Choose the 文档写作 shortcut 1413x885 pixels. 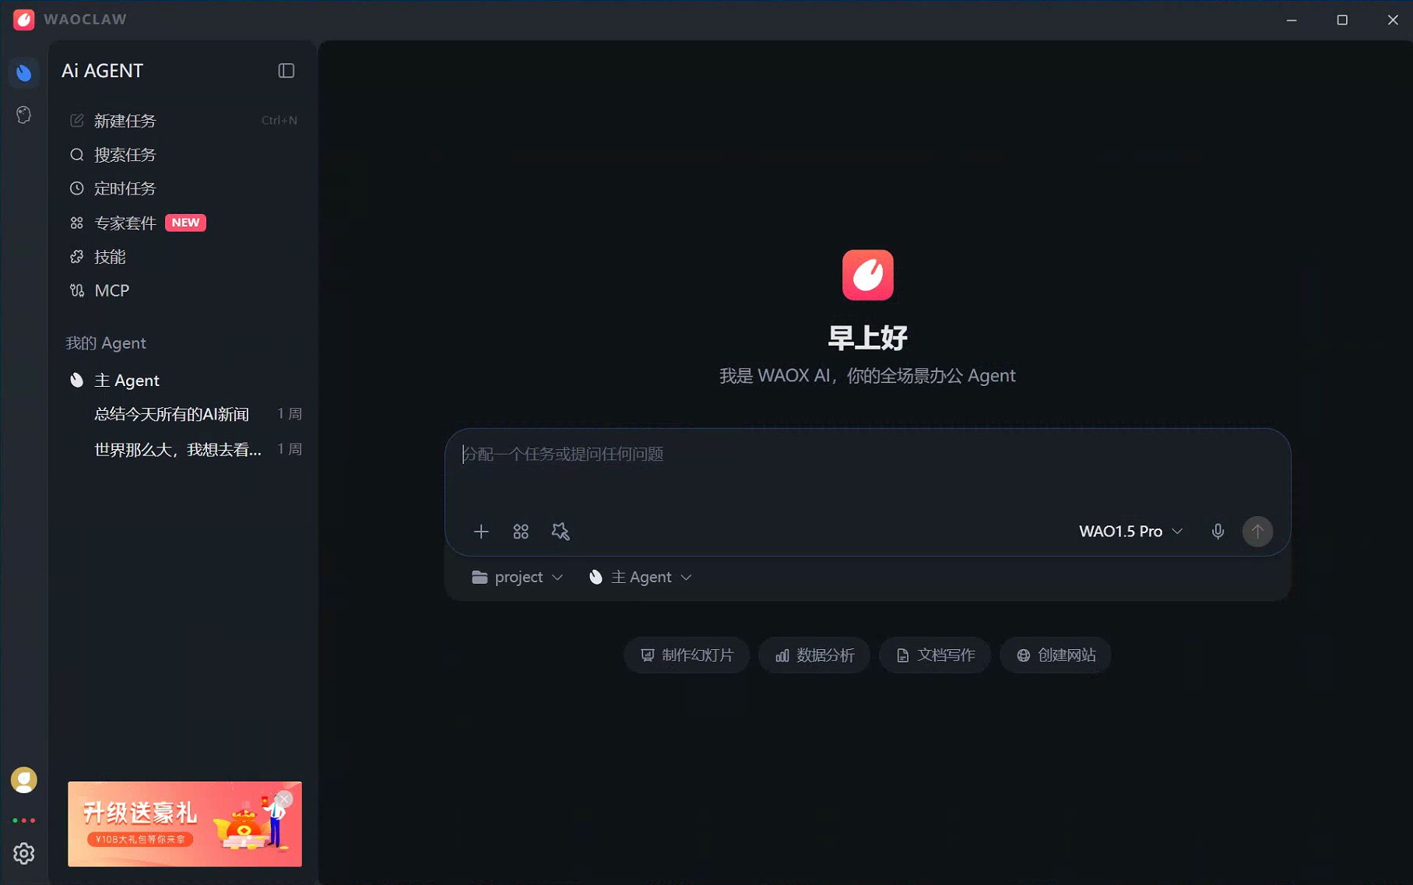(935, 655)
